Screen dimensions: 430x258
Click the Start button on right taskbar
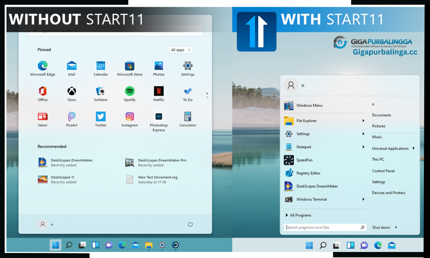(x=309, y=245)
